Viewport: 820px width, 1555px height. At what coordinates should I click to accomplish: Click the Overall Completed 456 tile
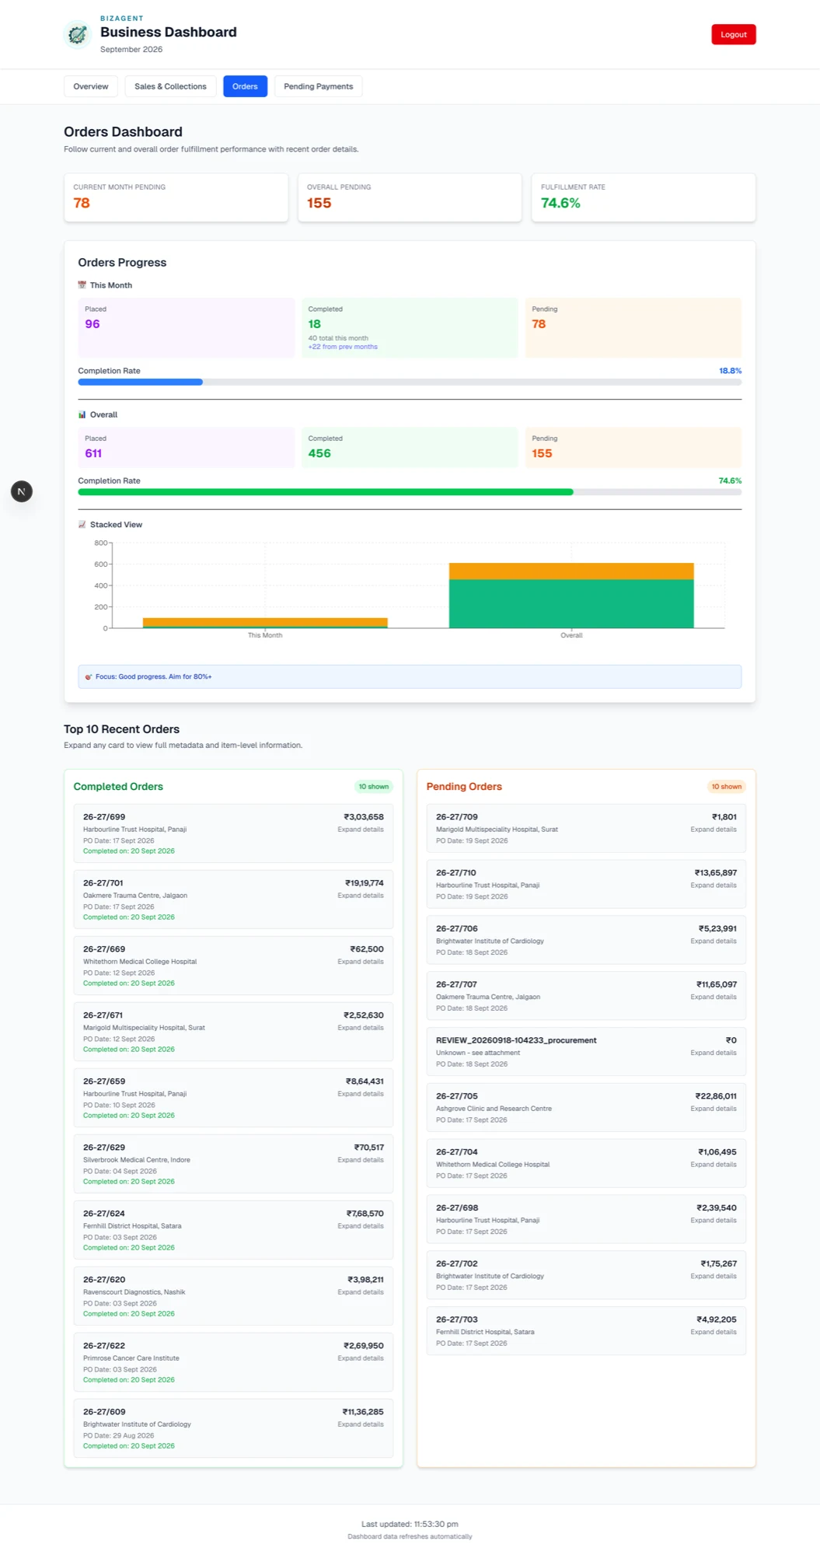(410, 447)
